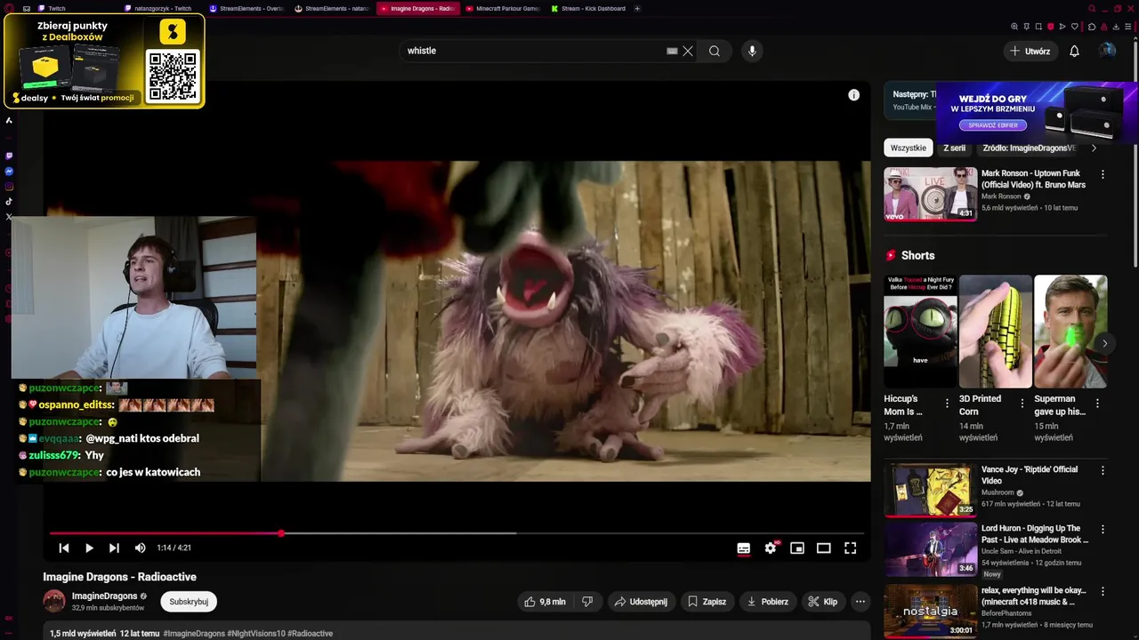
Task: Show more filter chips with arrow
Action: coord(1094,148)
